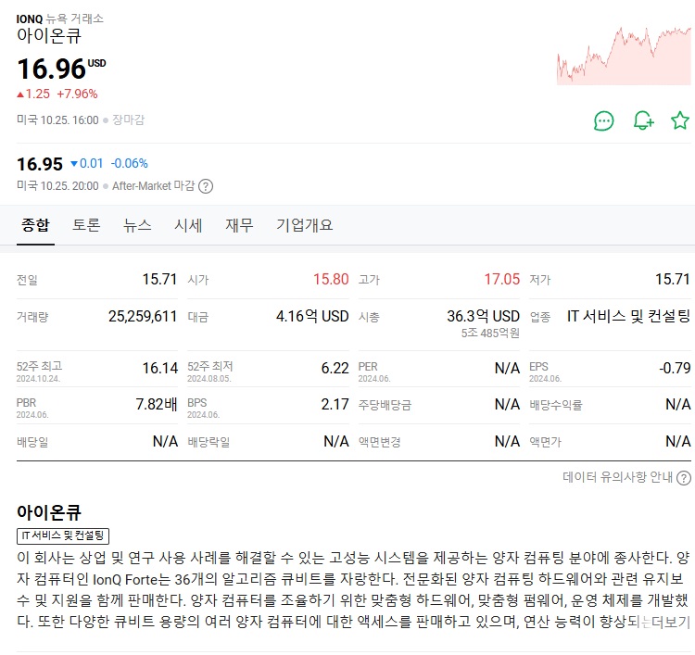Switch to the 토론 tab
Screen dimensions: 695x655
(x=86, y=225)
